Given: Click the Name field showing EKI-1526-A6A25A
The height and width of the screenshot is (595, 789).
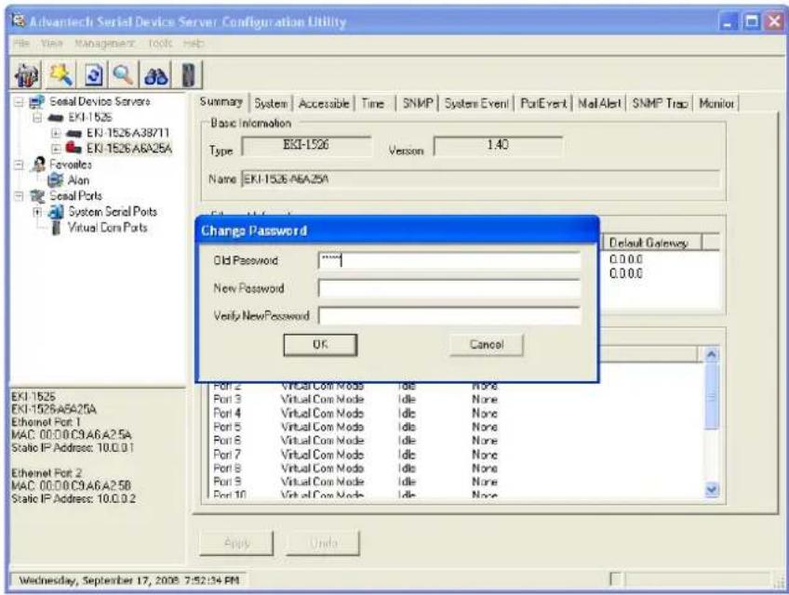Looking at the screenshot, I should [480, 179].
